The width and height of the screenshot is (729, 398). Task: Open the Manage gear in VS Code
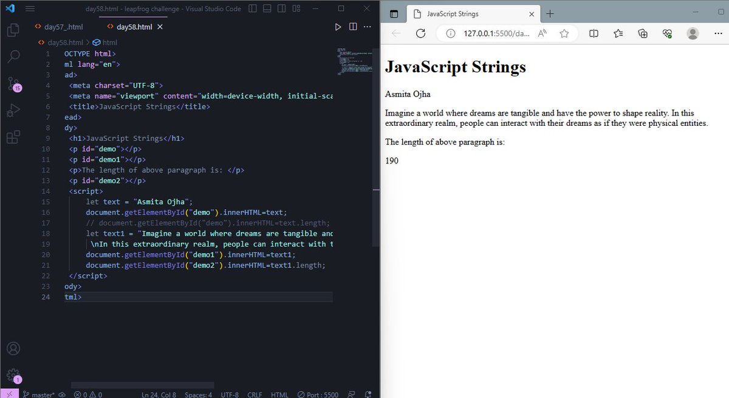(13, 375)
